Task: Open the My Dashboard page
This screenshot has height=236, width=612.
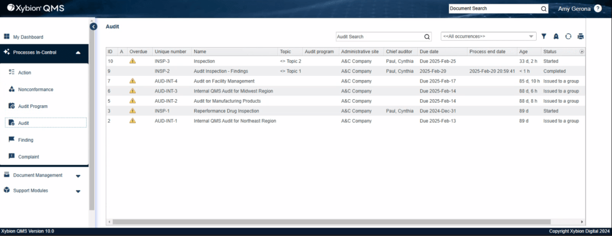Action: pyautogui.click(x=28, y=37)
